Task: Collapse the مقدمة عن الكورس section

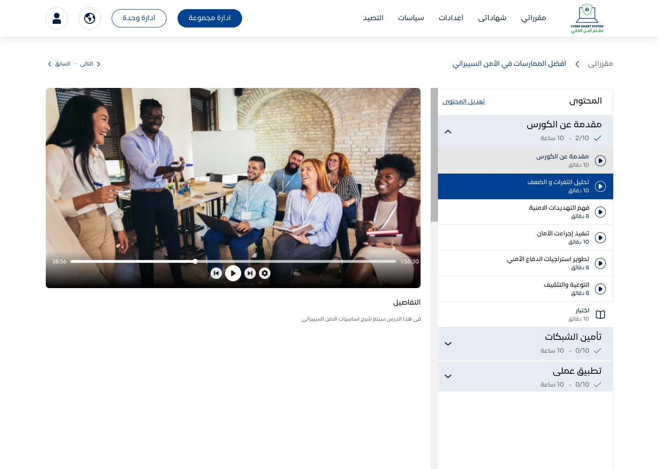Action: [x=448, y=132]
